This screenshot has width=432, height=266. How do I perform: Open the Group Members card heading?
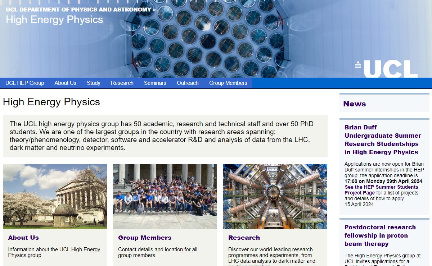coord(145,238)
